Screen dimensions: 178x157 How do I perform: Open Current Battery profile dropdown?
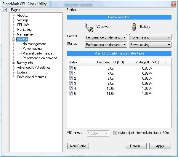(x=150, y=37)
